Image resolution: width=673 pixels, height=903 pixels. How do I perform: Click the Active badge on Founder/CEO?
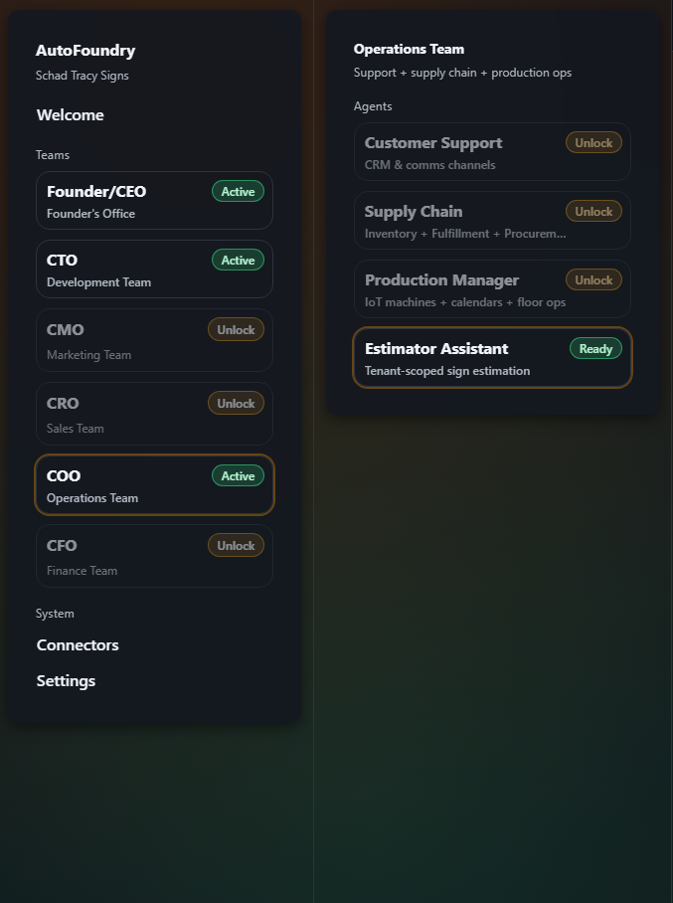coord(238,191)
